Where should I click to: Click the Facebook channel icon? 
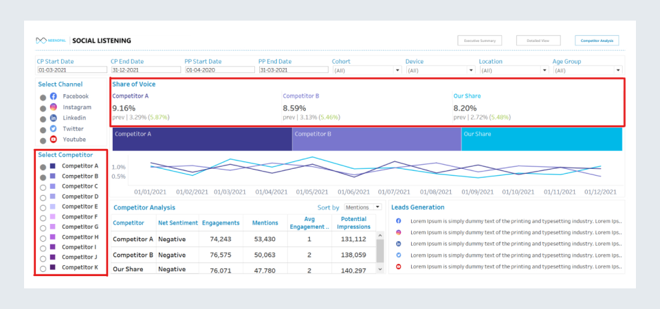54,96
